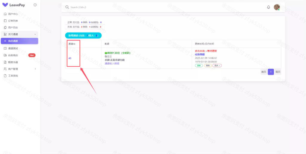The height and width of the screenshot is (154, 306).
Task: Click the green 更新 button
Action: (199, 65)
